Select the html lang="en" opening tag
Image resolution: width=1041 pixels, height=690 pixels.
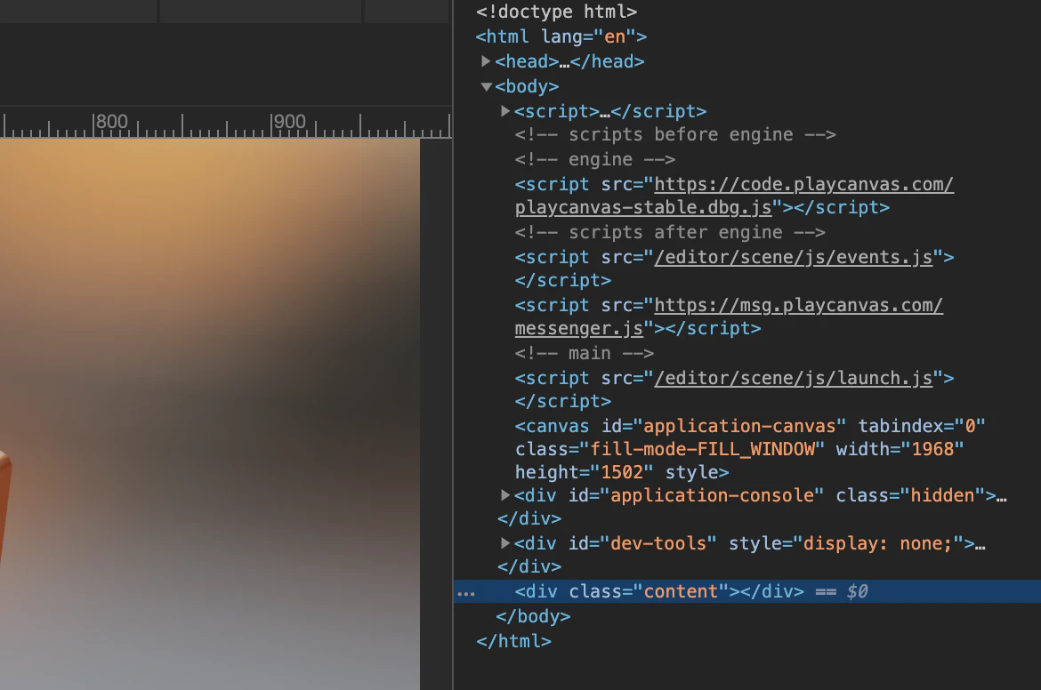pos(561,36)
